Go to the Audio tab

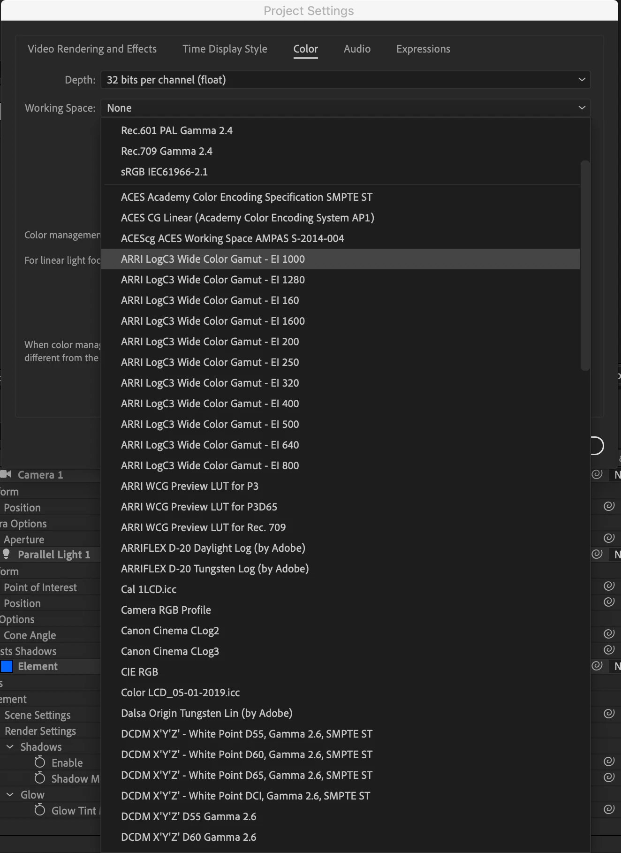pos(357,49)
